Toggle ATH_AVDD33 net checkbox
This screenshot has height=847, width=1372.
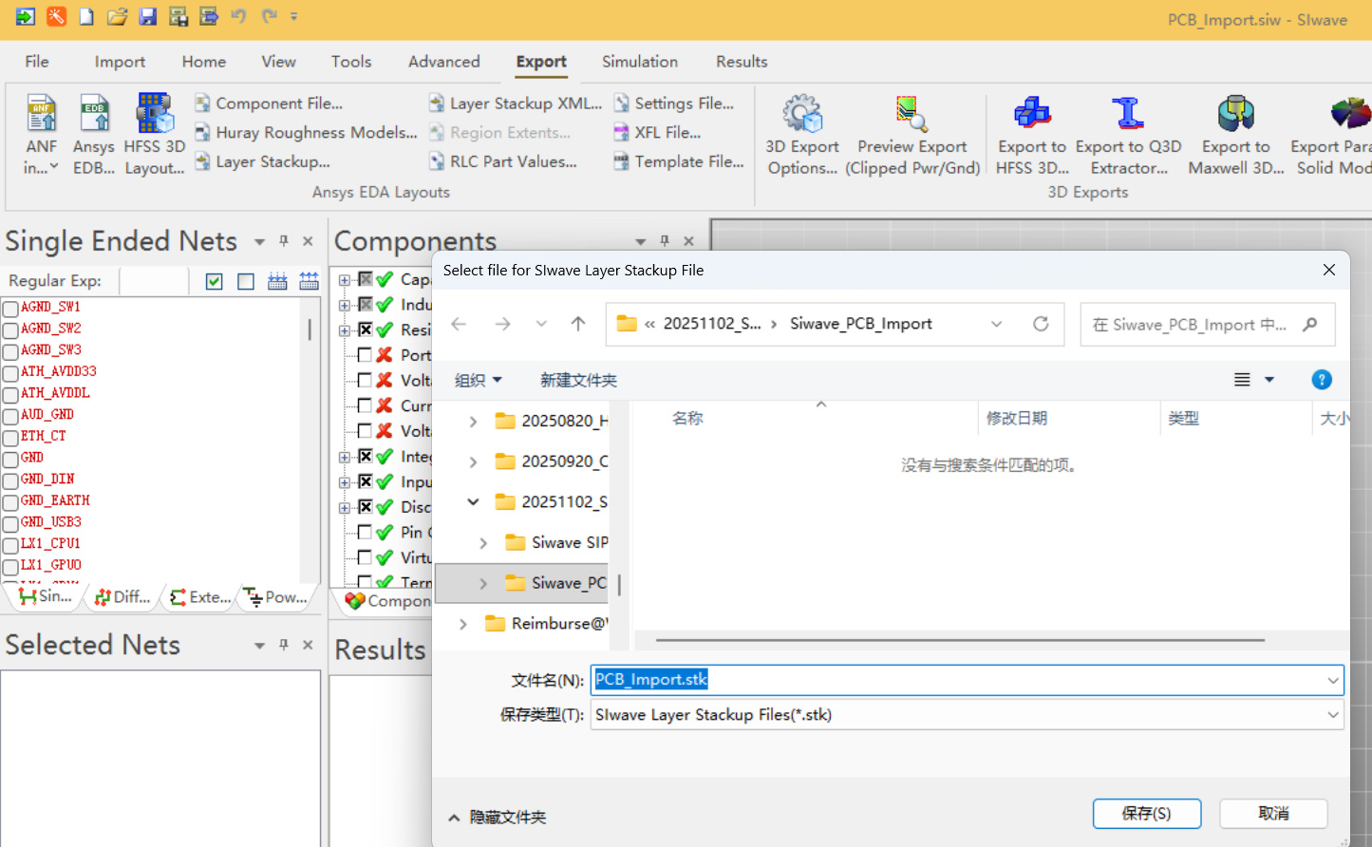[x=10, y=373]
